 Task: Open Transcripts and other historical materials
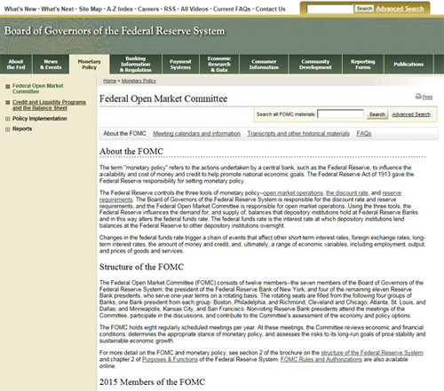(x=298, y=134)
